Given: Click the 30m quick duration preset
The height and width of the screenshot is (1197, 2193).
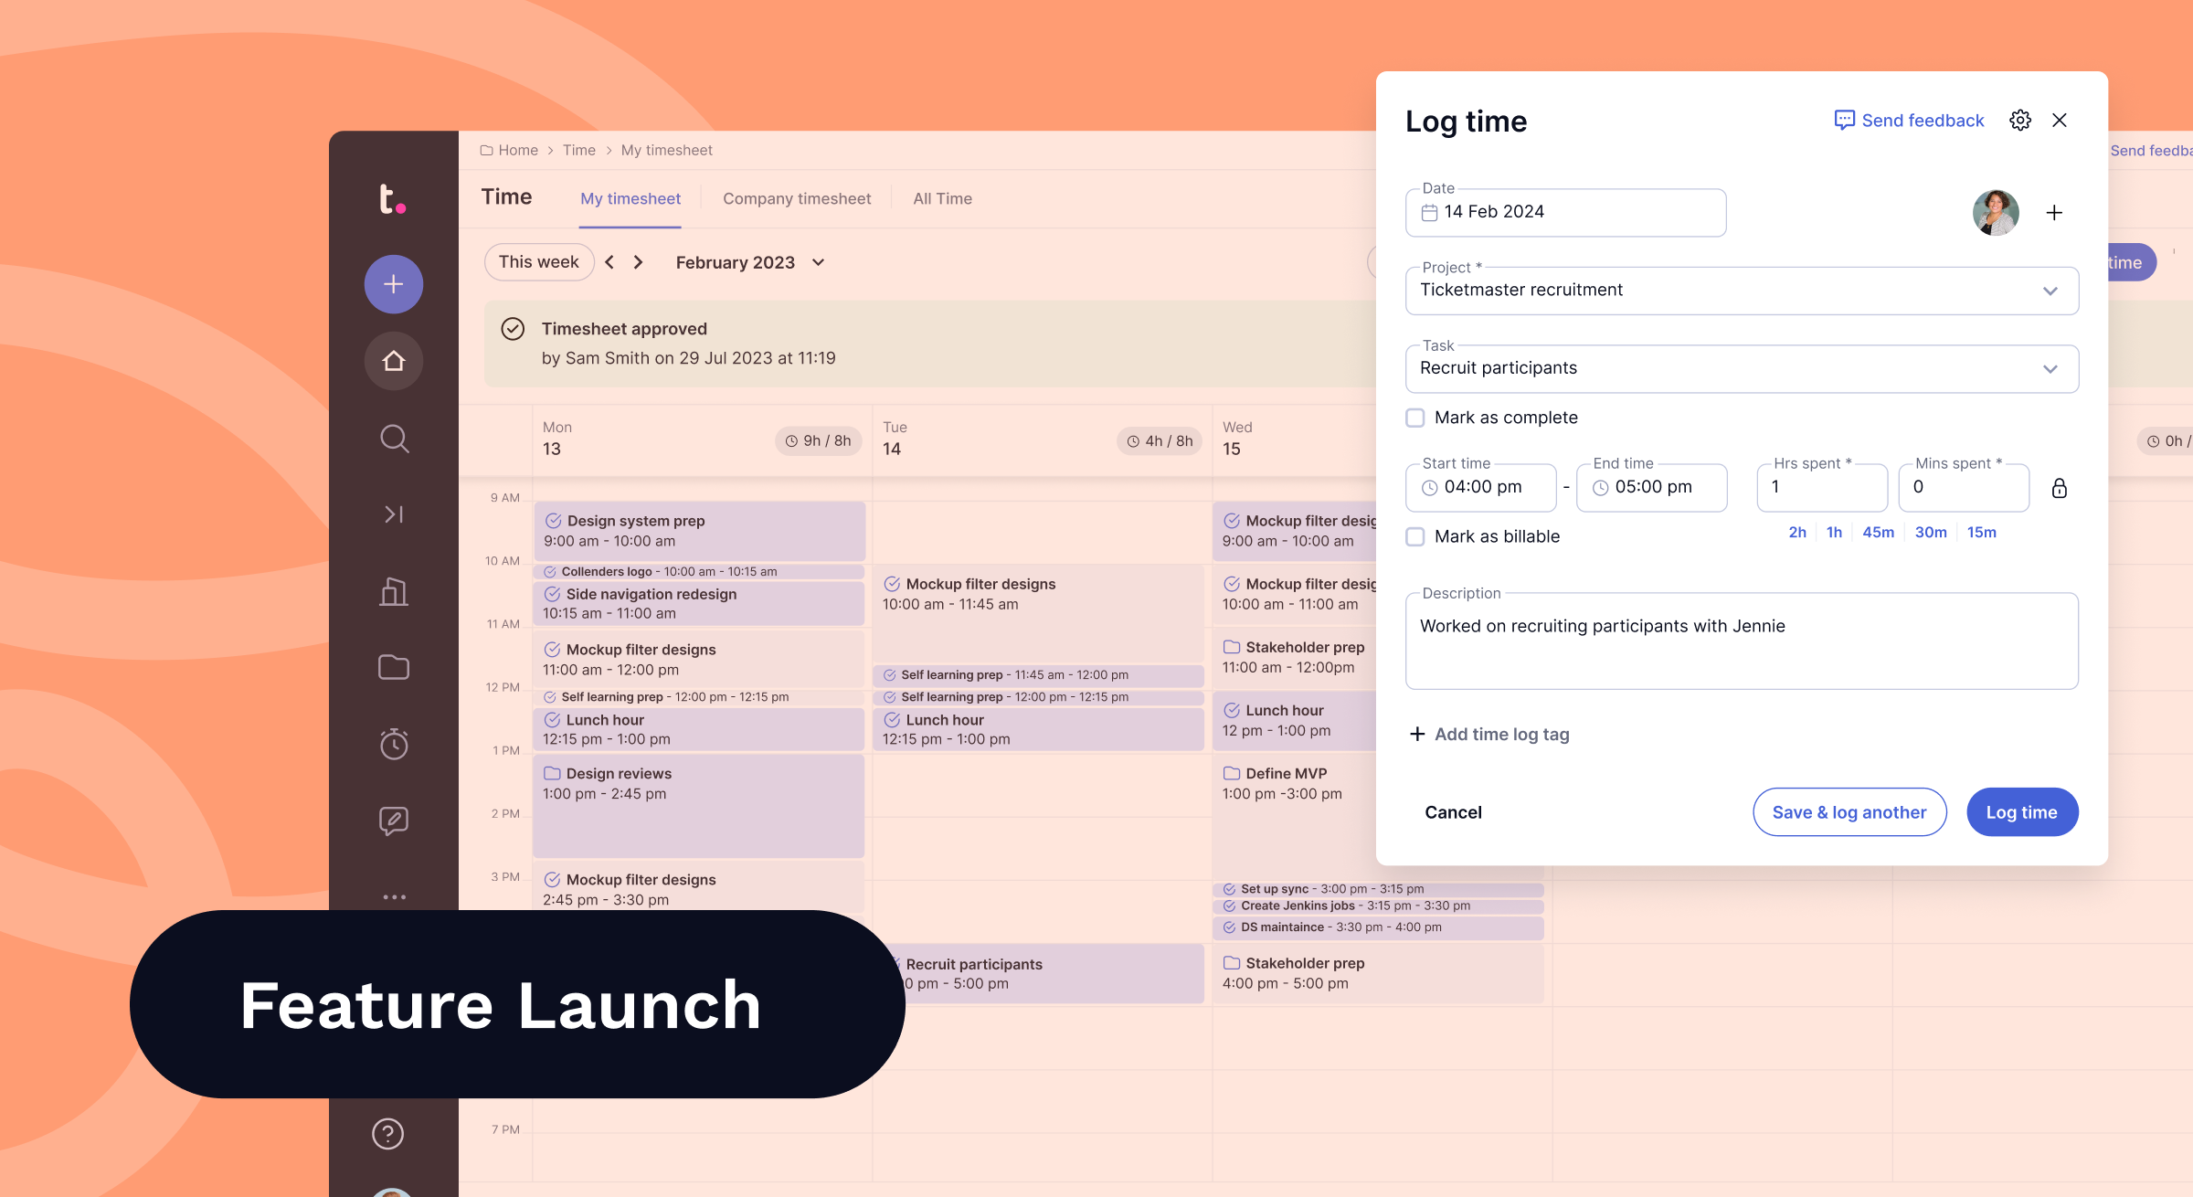Looking at the screenshot, I should (1930, 532).
